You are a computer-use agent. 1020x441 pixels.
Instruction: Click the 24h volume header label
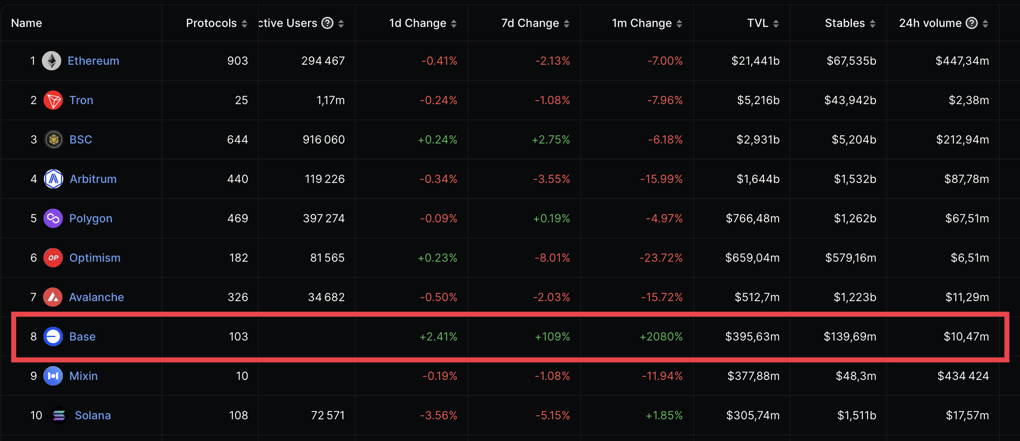pyautogui.click(x=931, y=23)
